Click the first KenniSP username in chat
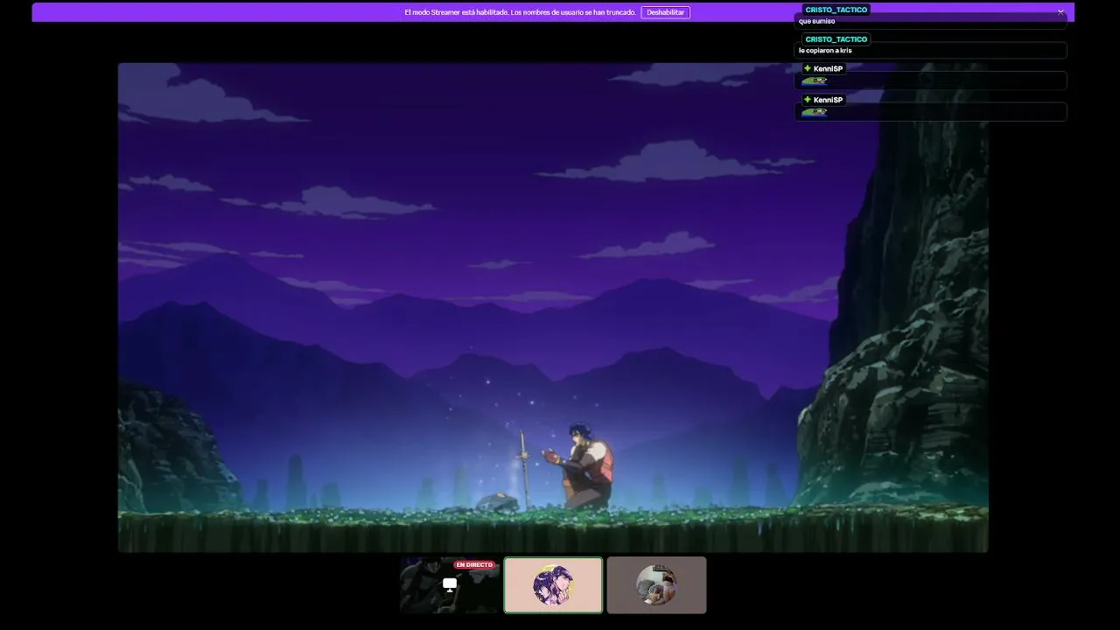Viewport: 1120px width, 630px height. pyautogui.click(x=828, y=69)
